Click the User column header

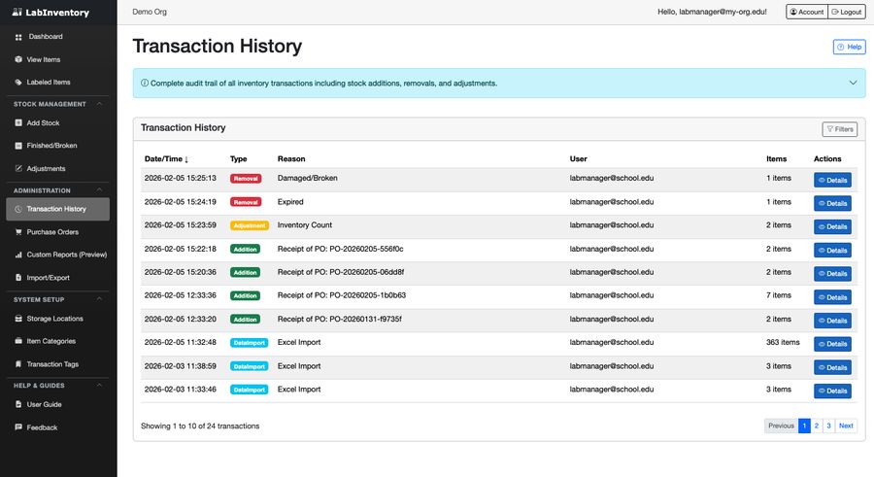click(x=579, y=159)
